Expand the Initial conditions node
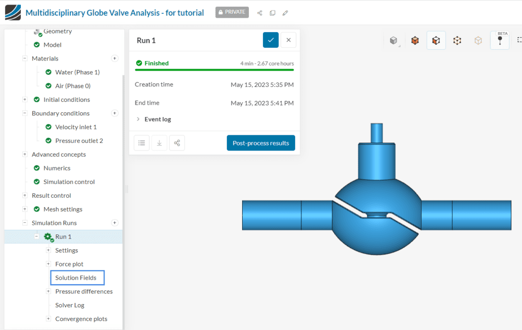Image resolution: width=522 pixels, height=330 pixels. [24, 99]
